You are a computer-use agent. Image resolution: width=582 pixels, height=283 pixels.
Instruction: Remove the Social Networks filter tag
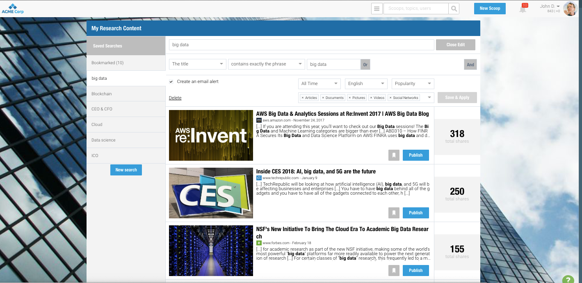coord(390,98)
